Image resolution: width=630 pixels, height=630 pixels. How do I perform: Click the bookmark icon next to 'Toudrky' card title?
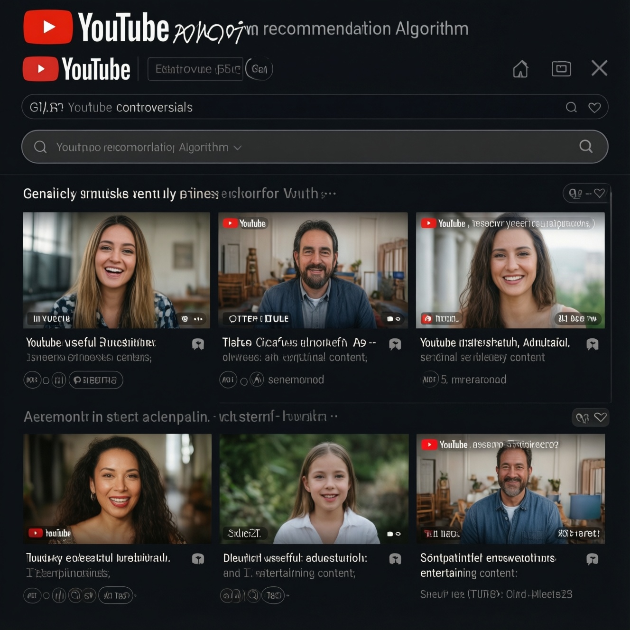point(198,559)
